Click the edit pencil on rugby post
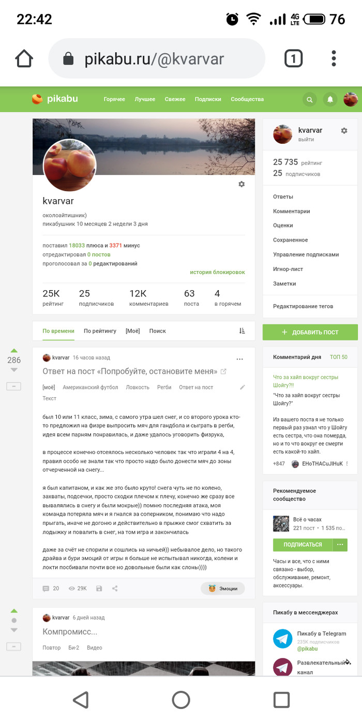The width and height of the screenshot is (362, 724). click(x=243, y=387)
